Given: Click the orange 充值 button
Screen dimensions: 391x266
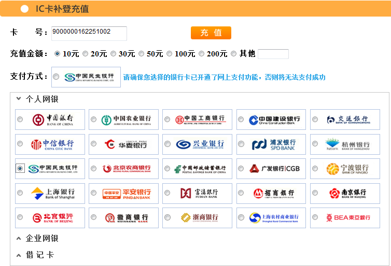Looking at the screenshot, I should (211, 33).
